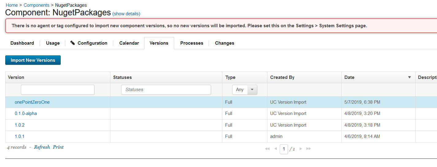Click the Statuses filter input box

[166, 90]
